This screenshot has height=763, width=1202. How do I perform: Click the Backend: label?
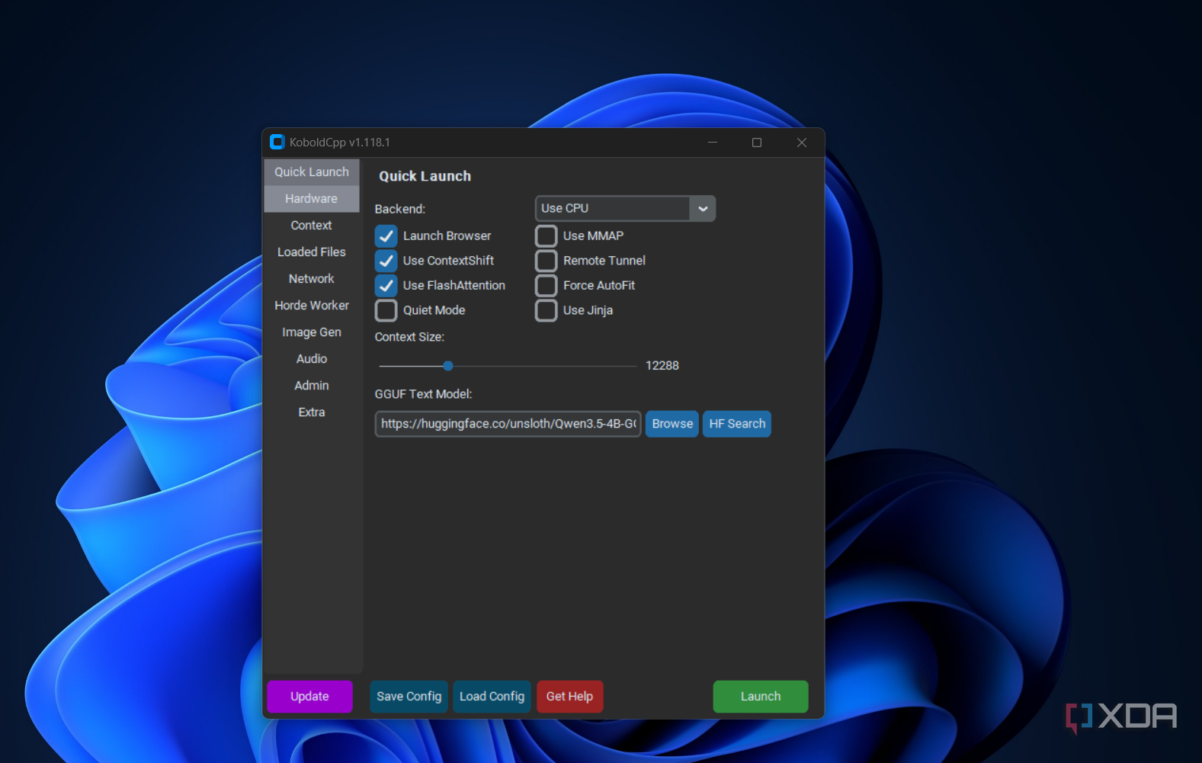coord(400,209)
